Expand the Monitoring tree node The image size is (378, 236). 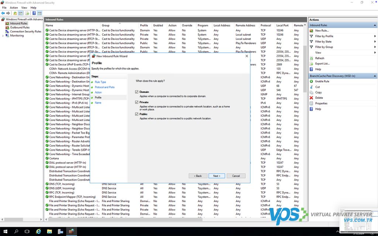[3, 36]
